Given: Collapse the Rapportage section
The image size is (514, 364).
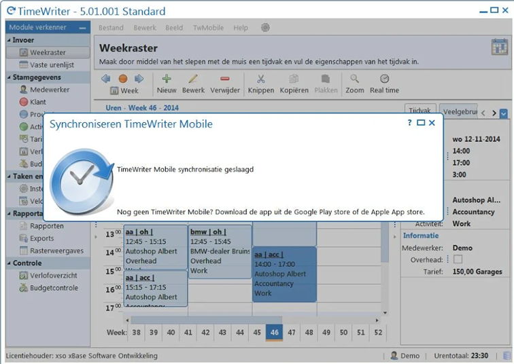Looking at the screenshot, I should point(9,213).
